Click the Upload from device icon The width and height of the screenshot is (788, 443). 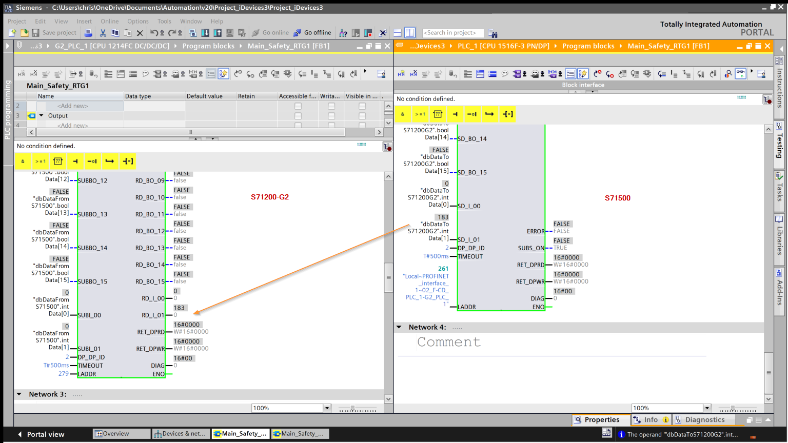[218, 33]
